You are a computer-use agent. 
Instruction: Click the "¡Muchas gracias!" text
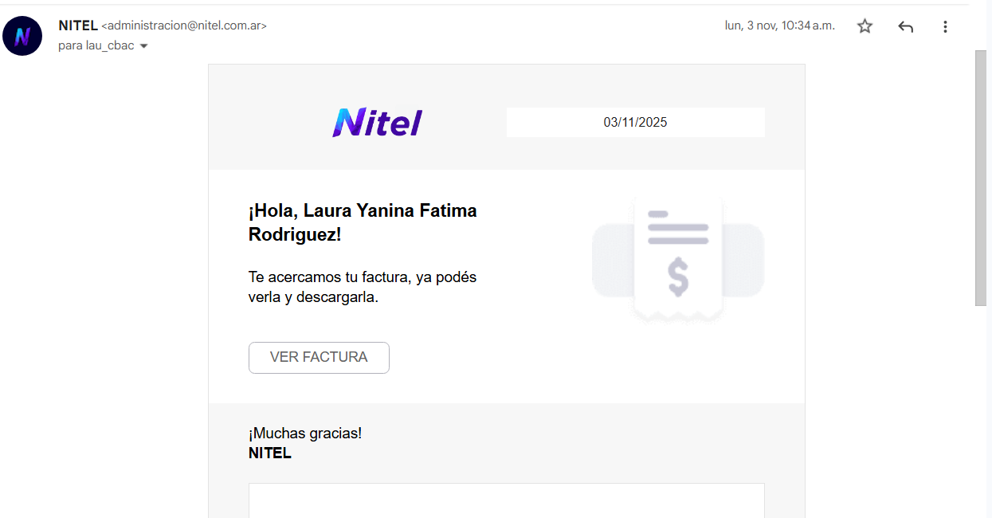pyautogui.click(x=305, y=434)
